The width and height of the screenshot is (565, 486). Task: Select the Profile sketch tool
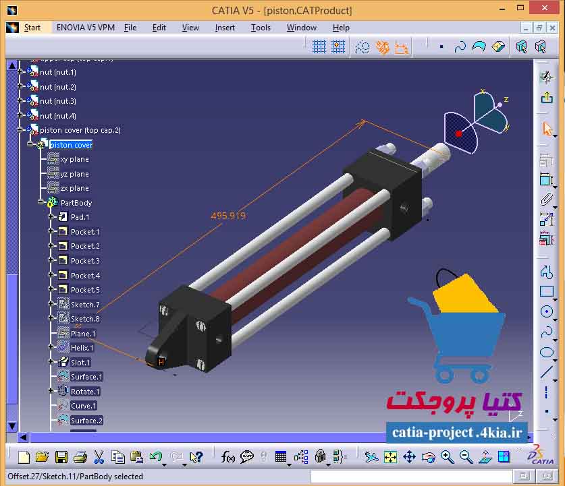(546, 272)
